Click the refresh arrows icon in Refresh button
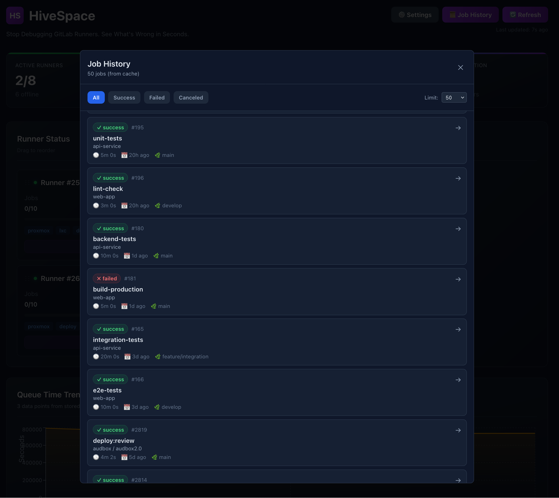Viewport: 559px width, 498px height. tap(513, 14)
